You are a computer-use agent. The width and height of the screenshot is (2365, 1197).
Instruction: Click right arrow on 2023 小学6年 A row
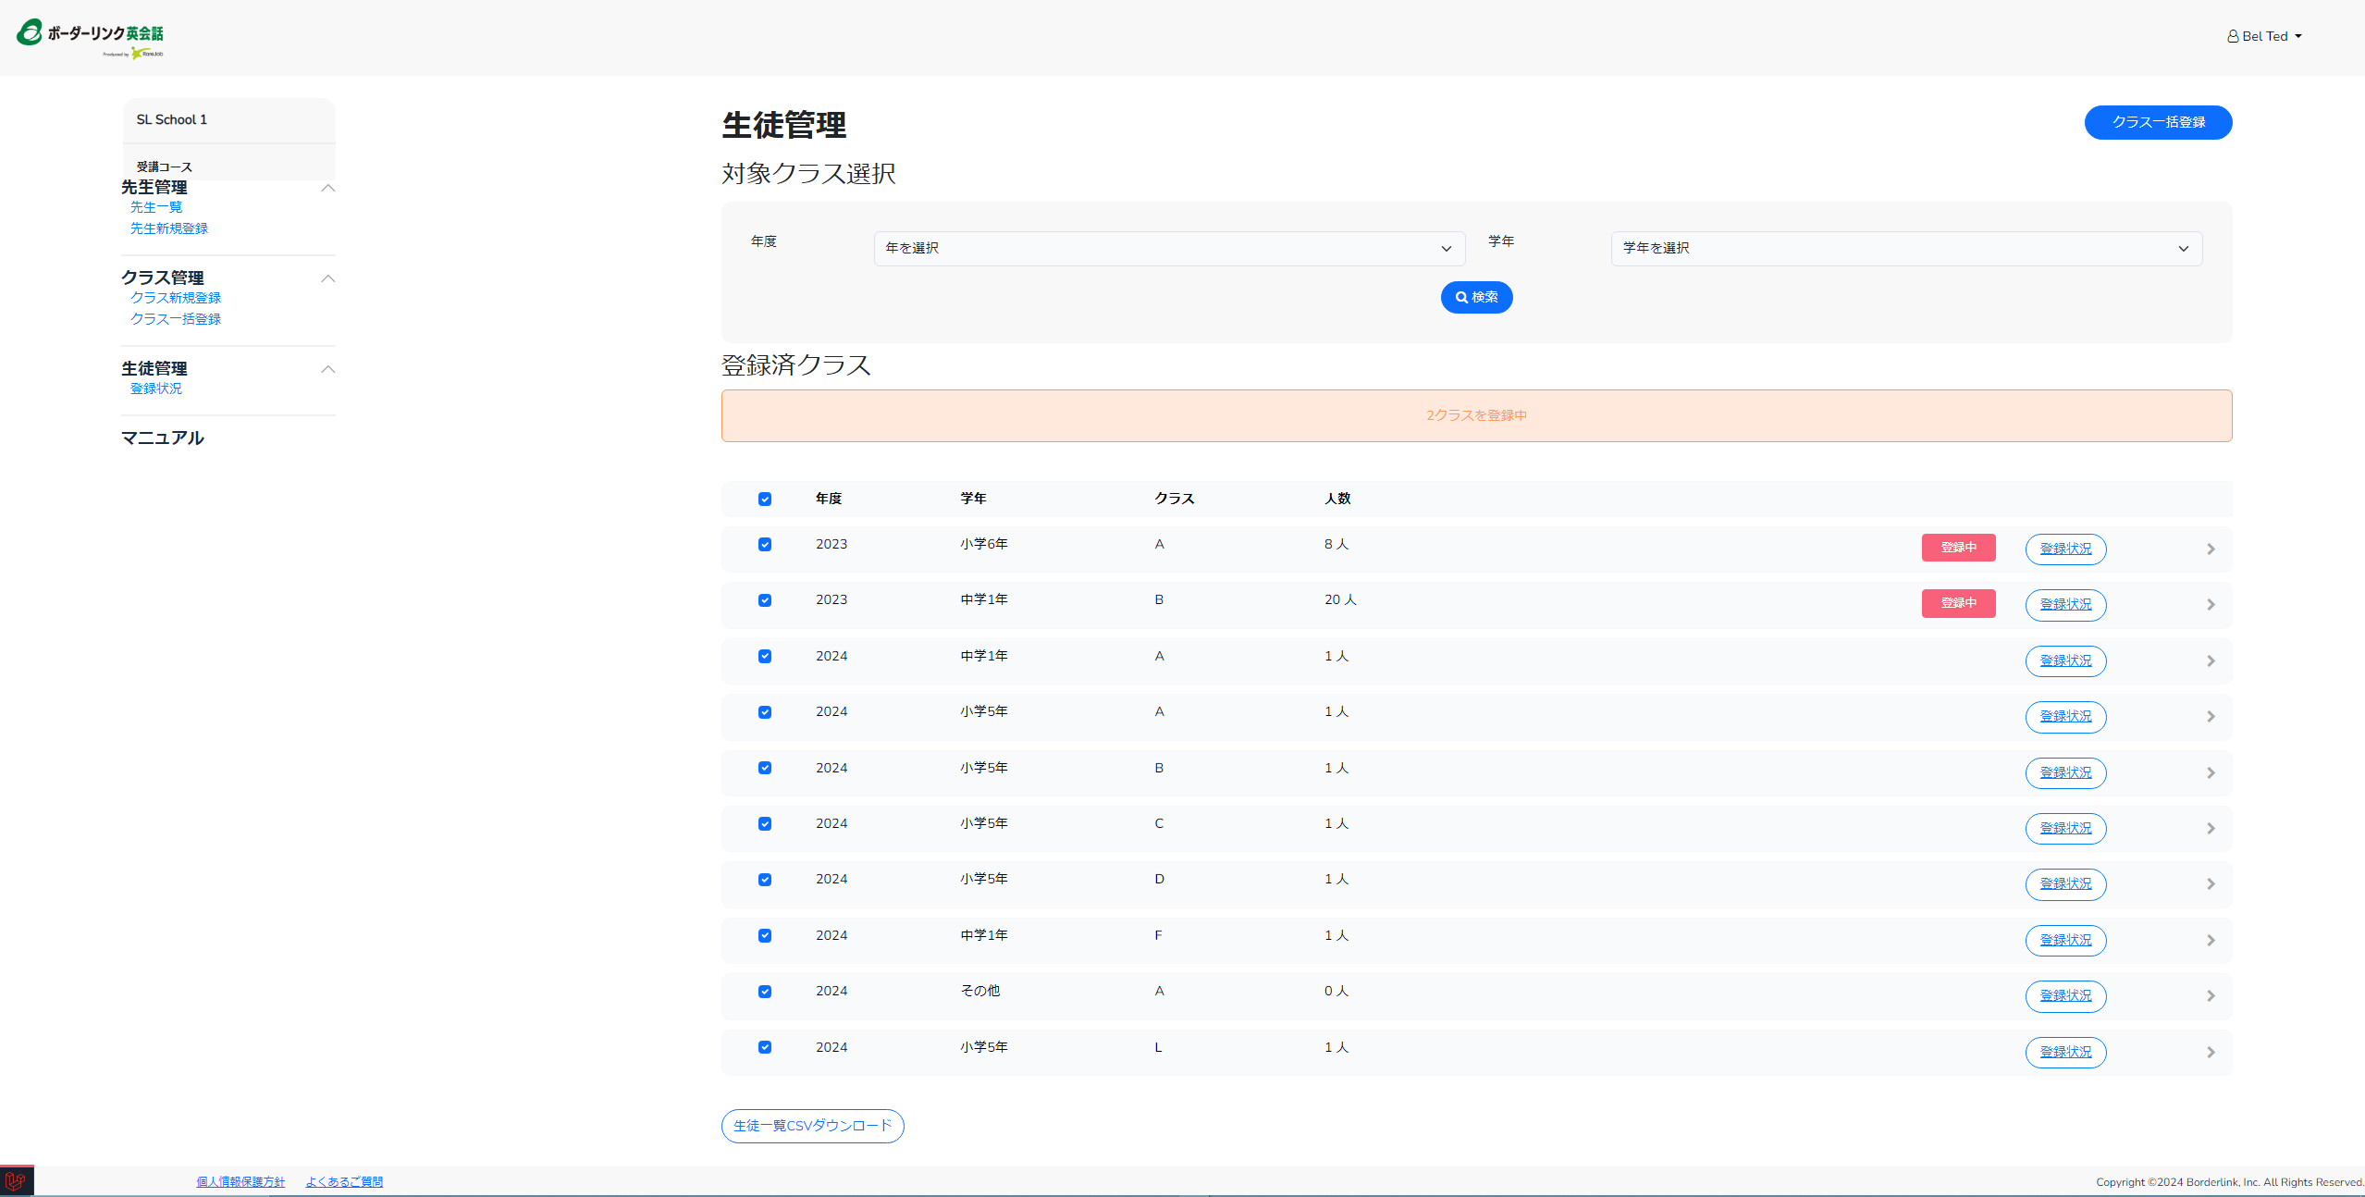[2211, 549]
